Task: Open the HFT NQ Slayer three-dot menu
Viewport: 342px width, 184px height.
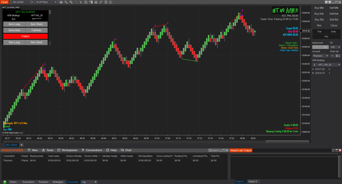Action: tap(50, 12)
